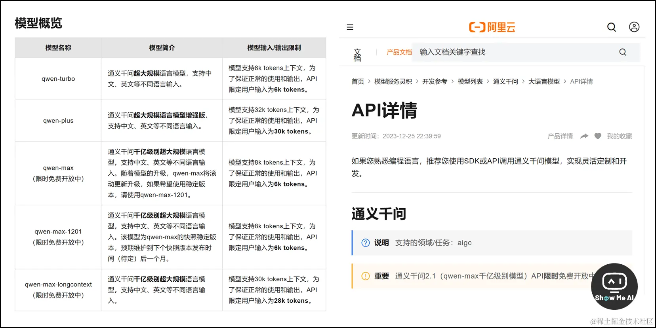The height and width of the screenshot is (328, 656).
Task: Click the qwen-max-longcontext 28k tokens limit cell
Action: (274, 290)
